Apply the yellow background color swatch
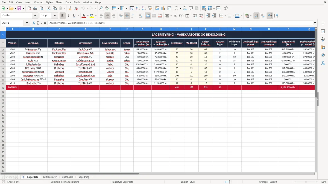 pyautogui.click(x=92, y=16)
